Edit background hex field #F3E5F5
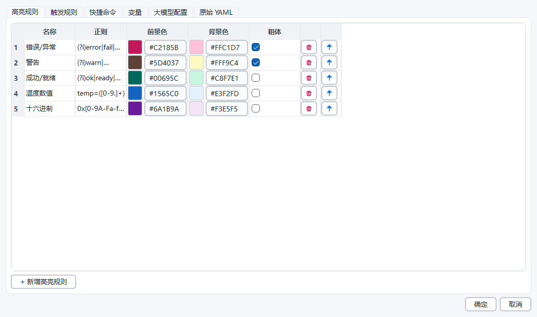This screenshot has height=317, width=537. click(x=227, y=108)
